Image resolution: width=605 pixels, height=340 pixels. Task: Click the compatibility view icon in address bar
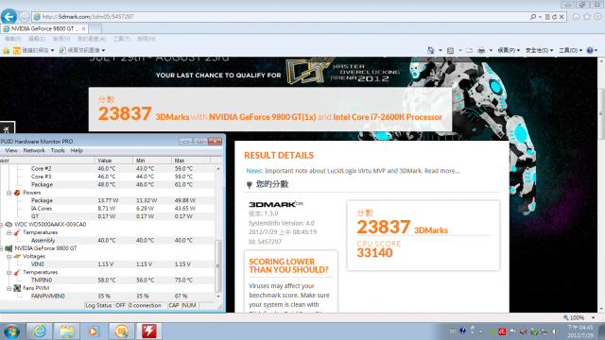tap(547, 17)
